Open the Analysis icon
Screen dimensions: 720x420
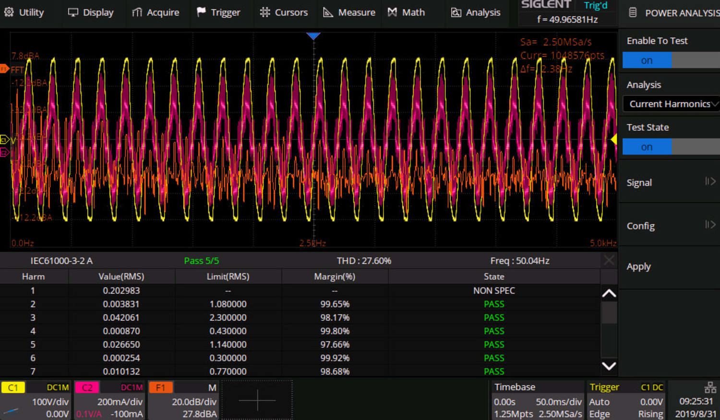(457, 12)
